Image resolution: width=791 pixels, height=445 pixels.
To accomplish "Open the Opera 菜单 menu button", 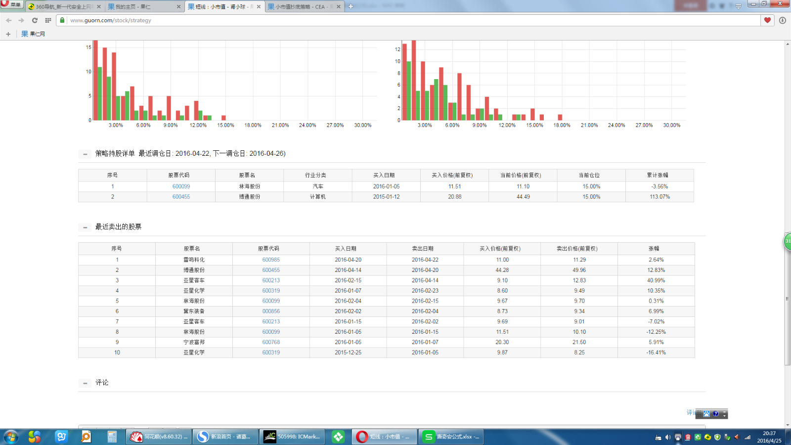I will (11, 5).
